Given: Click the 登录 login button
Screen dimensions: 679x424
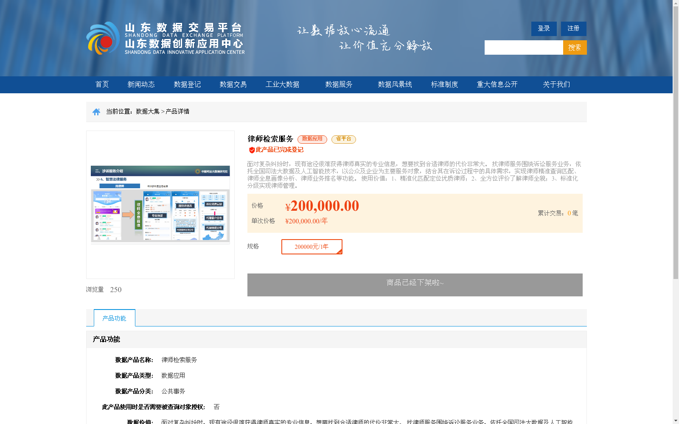Looking at the screenshot, I should pos(544,28).
